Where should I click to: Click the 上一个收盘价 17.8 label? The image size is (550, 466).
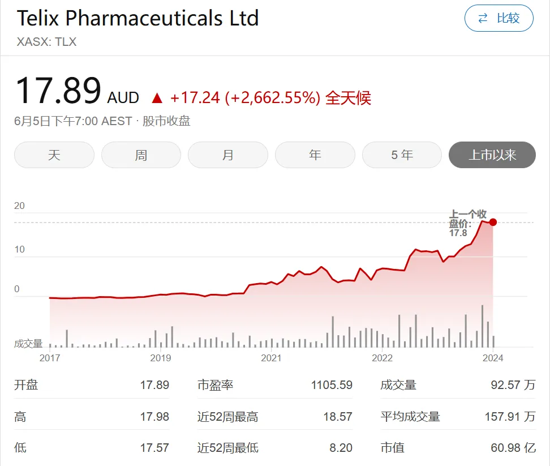click(467, 223)
